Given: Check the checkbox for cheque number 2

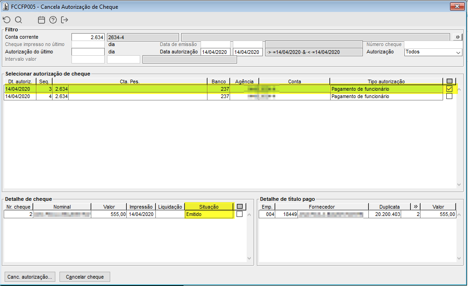Looking at the screenshot, I should click(x=239, y=214).
